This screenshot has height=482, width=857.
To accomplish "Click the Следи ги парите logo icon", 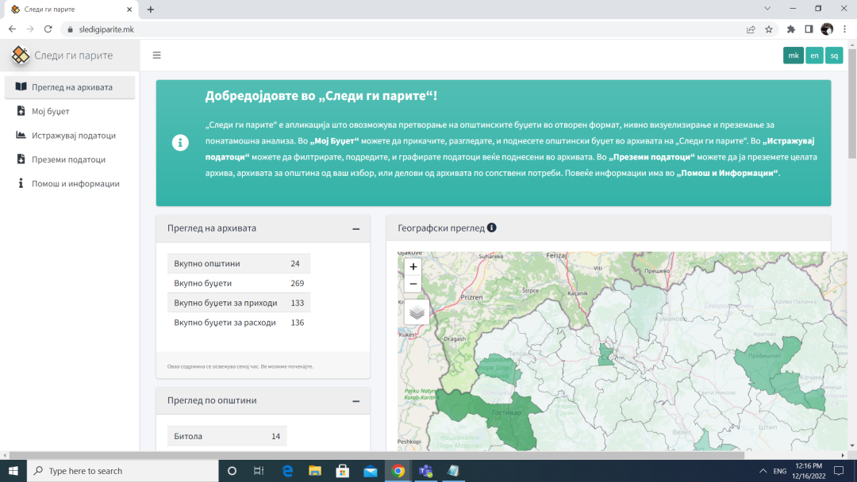I will click(x=20, y=55).
